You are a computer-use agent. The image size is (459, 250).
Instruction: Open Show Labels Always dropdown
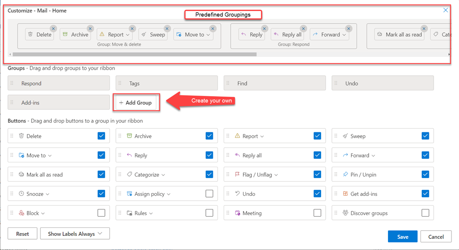click(x=75, y=234)
